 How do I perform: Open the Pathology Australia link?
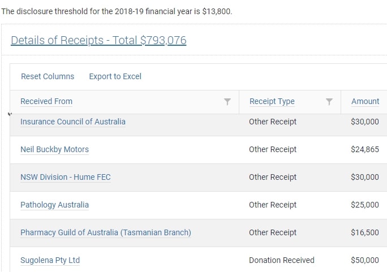(54, 205)
